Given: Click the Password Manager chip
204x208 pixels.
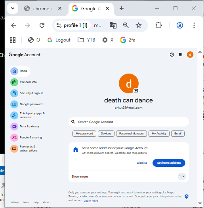Looking at the screenshot, I should [132, 134].
